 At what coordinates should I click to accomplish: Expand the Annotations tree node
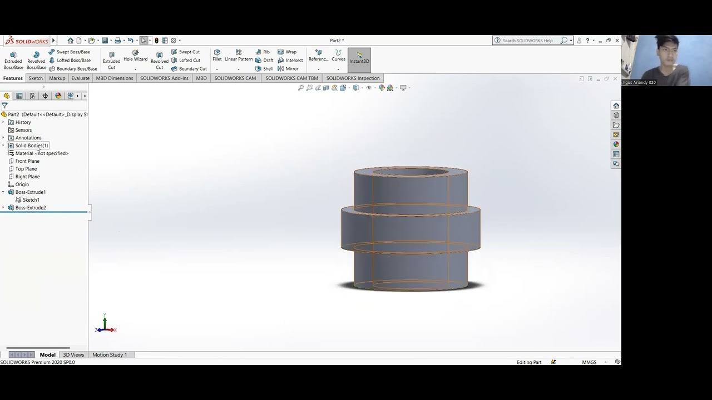pos(3,138)
